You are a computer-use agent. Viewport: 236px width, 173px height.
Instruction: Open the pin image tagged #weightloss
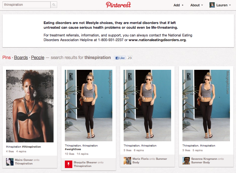coord(89,105)
